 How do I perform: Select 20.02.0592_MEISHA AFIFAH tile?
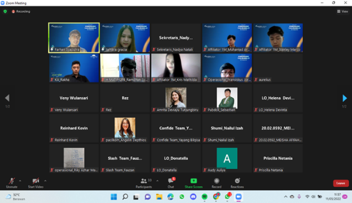(278, 128)
